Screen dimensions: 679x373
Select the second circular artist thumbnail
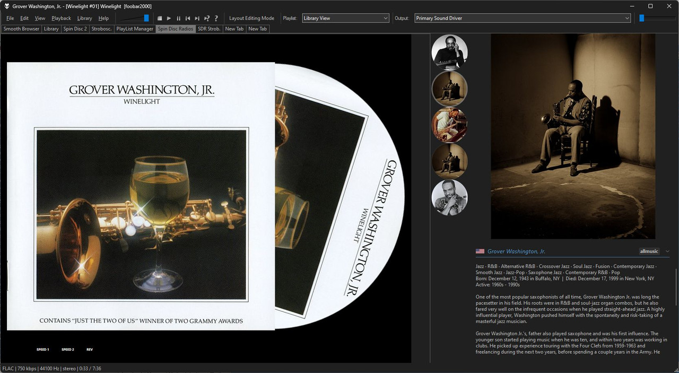pyautogui.click(x=449, y=89)
